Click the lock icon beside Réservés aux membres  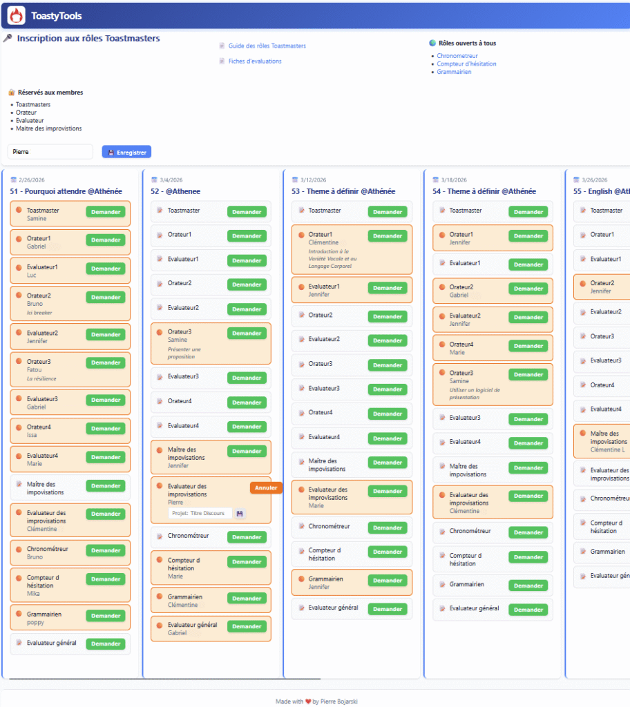(x=12, y=93)
